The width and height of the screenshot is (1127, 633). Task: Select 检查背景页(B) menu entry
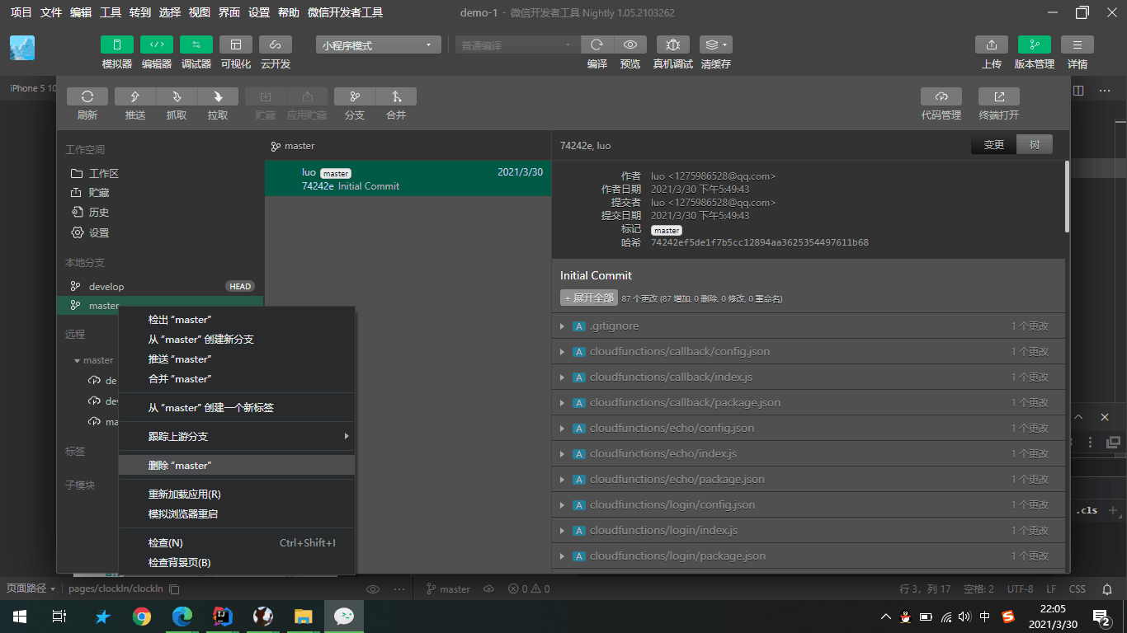tap(237, 563)
